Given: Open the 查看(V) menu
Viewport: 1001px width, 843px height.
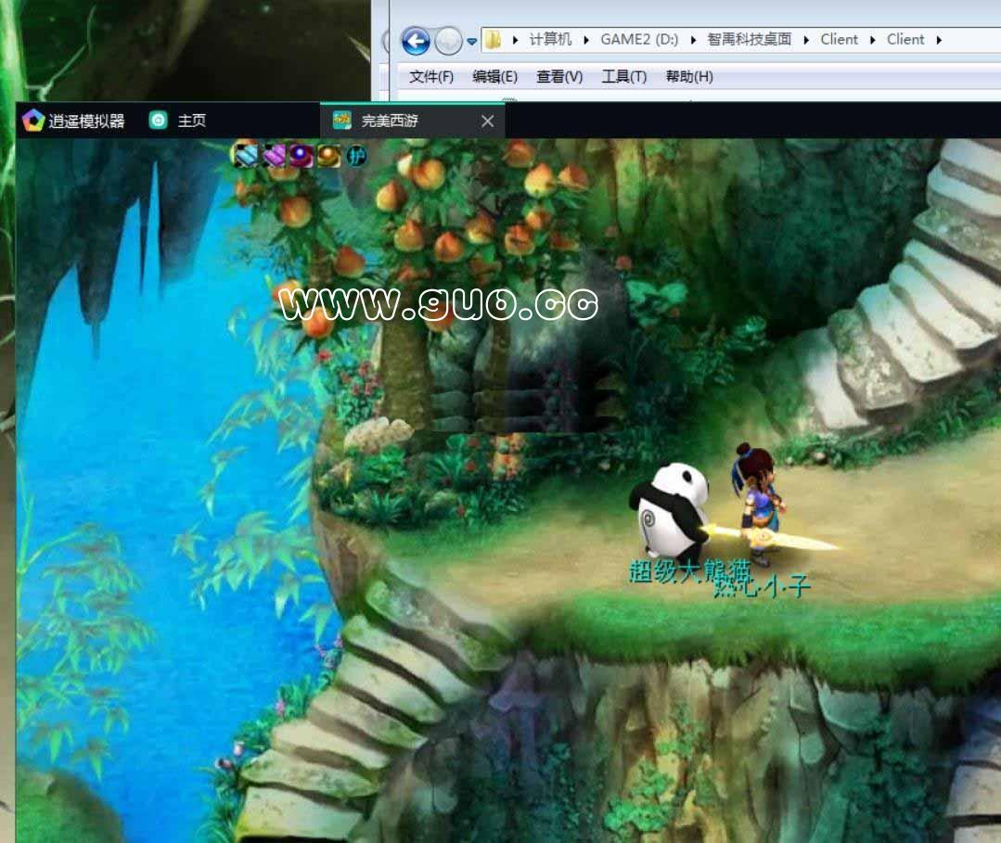Looking at the screenshot, I should tap(559, 77).
